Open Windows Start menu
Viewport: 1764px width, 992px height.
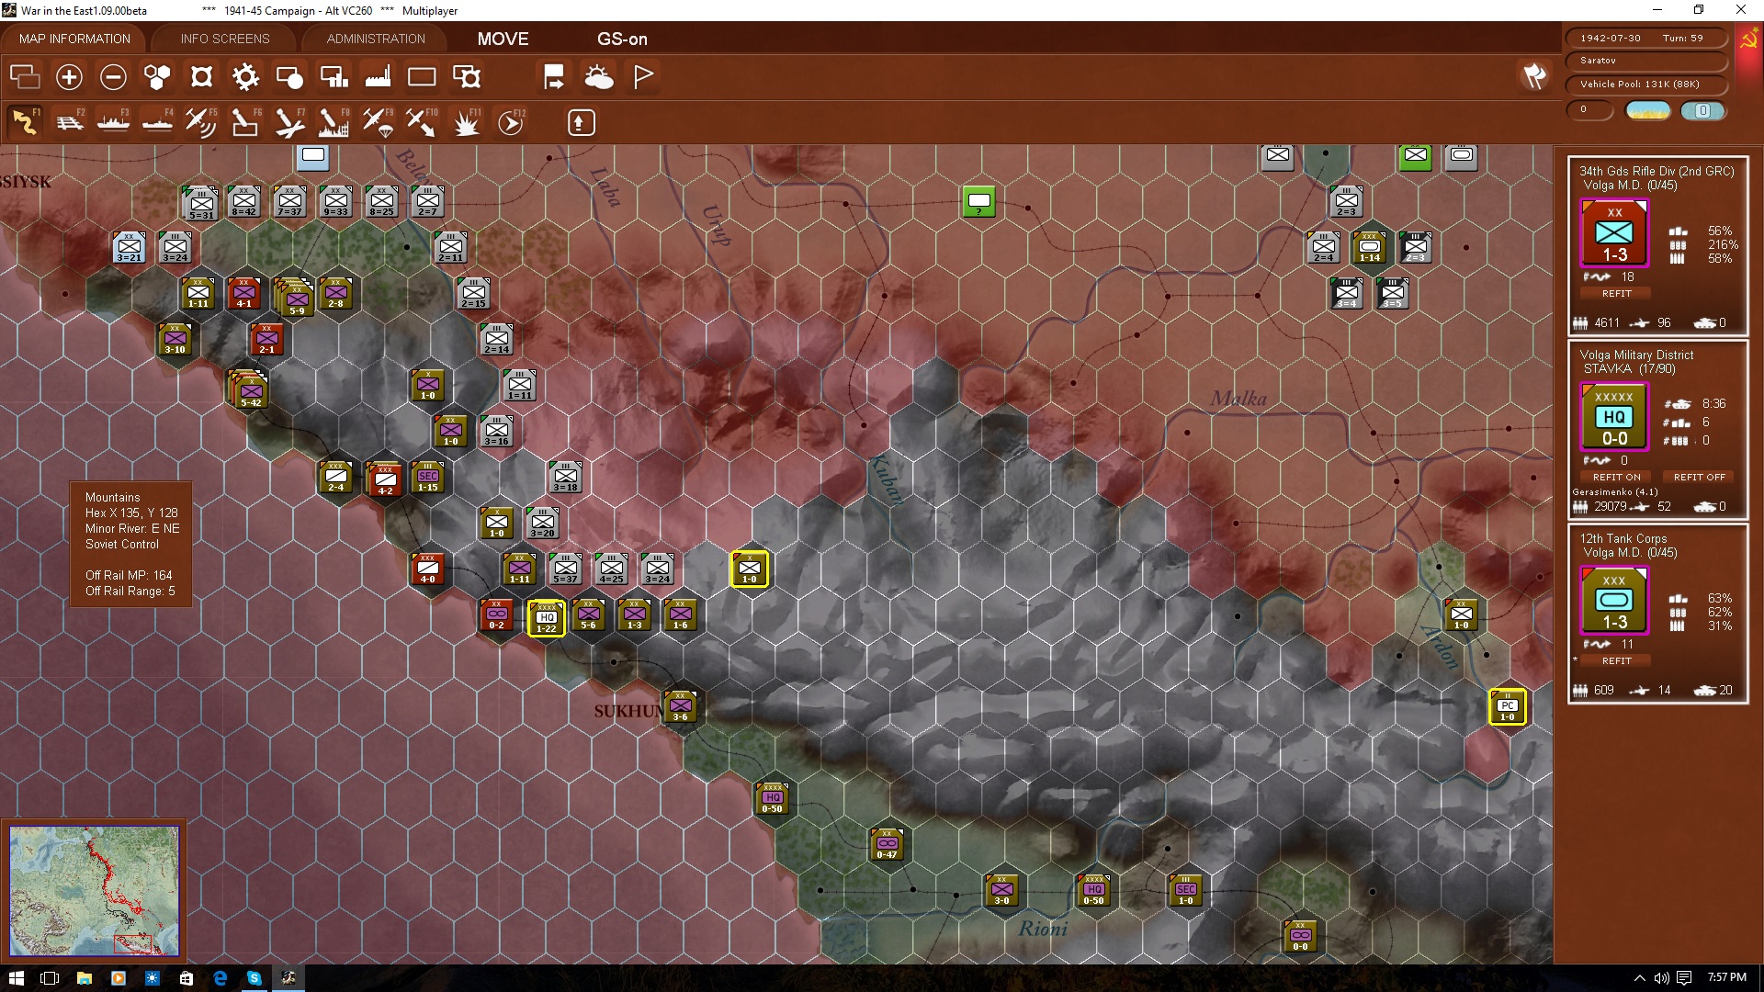(x=16, y=978)
